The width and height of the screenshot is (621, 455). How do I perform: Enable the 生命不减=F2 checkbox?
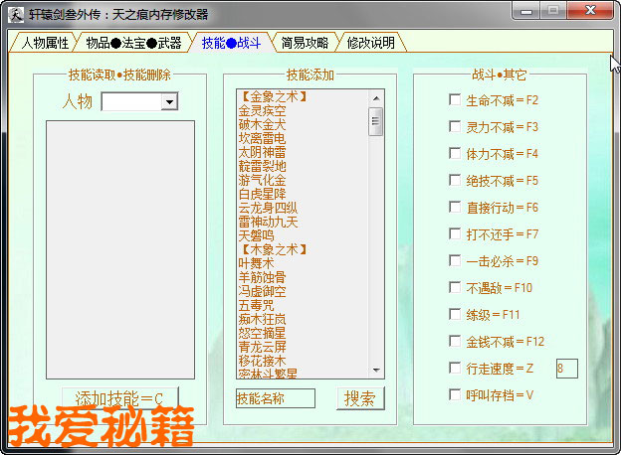(455, 100)
